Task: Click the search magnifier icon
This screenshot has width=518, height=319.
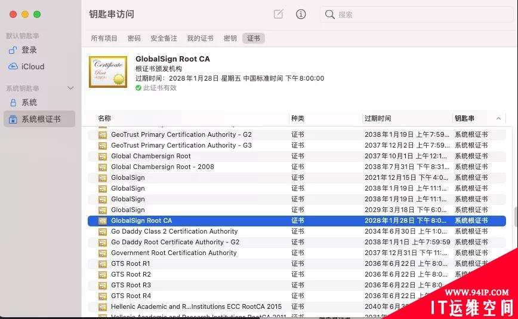Action: pos(329,14)
